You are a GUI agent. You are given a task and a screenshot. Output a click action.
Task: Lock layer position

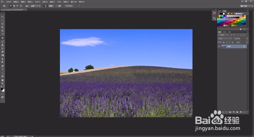click(x=230, y=42)
